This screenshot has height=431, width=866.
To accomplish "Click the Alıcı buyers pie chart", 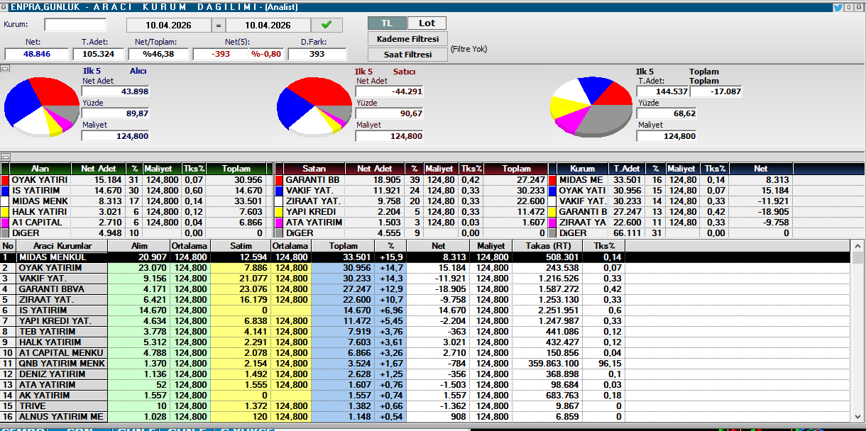I will coord(41,106).
